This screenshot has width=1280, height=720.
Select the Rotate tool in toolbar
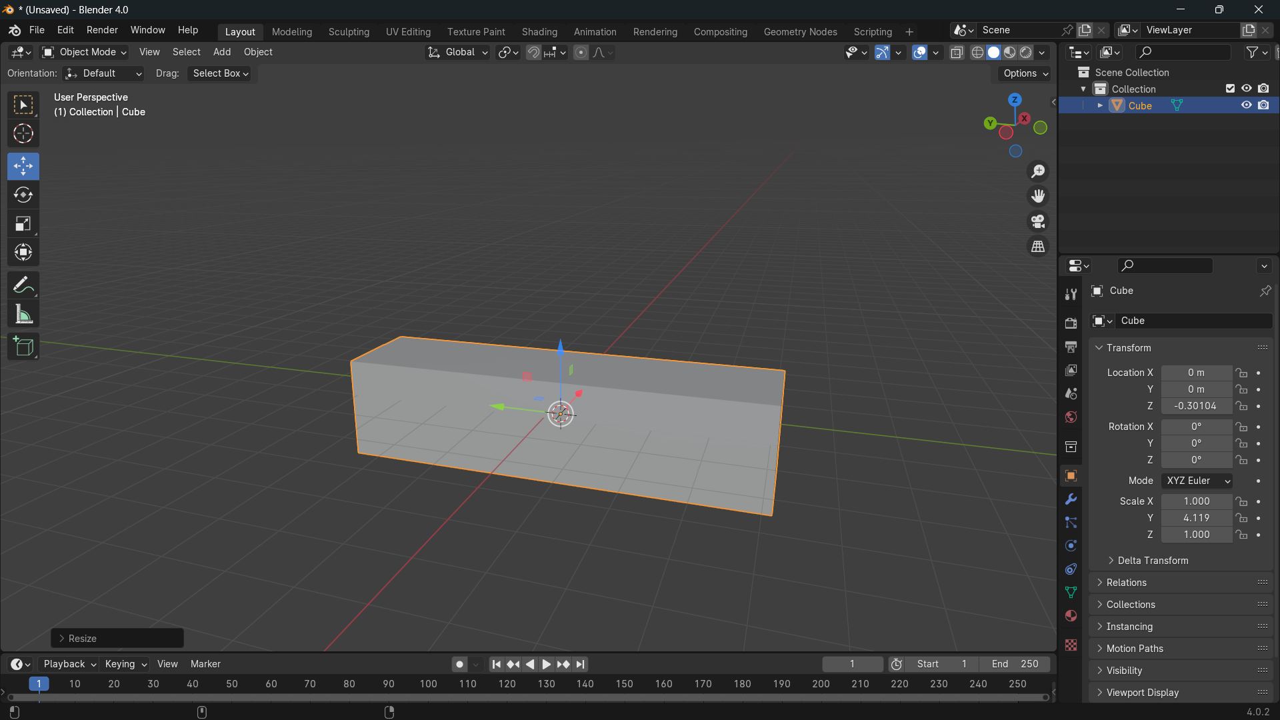coord(23,195)
